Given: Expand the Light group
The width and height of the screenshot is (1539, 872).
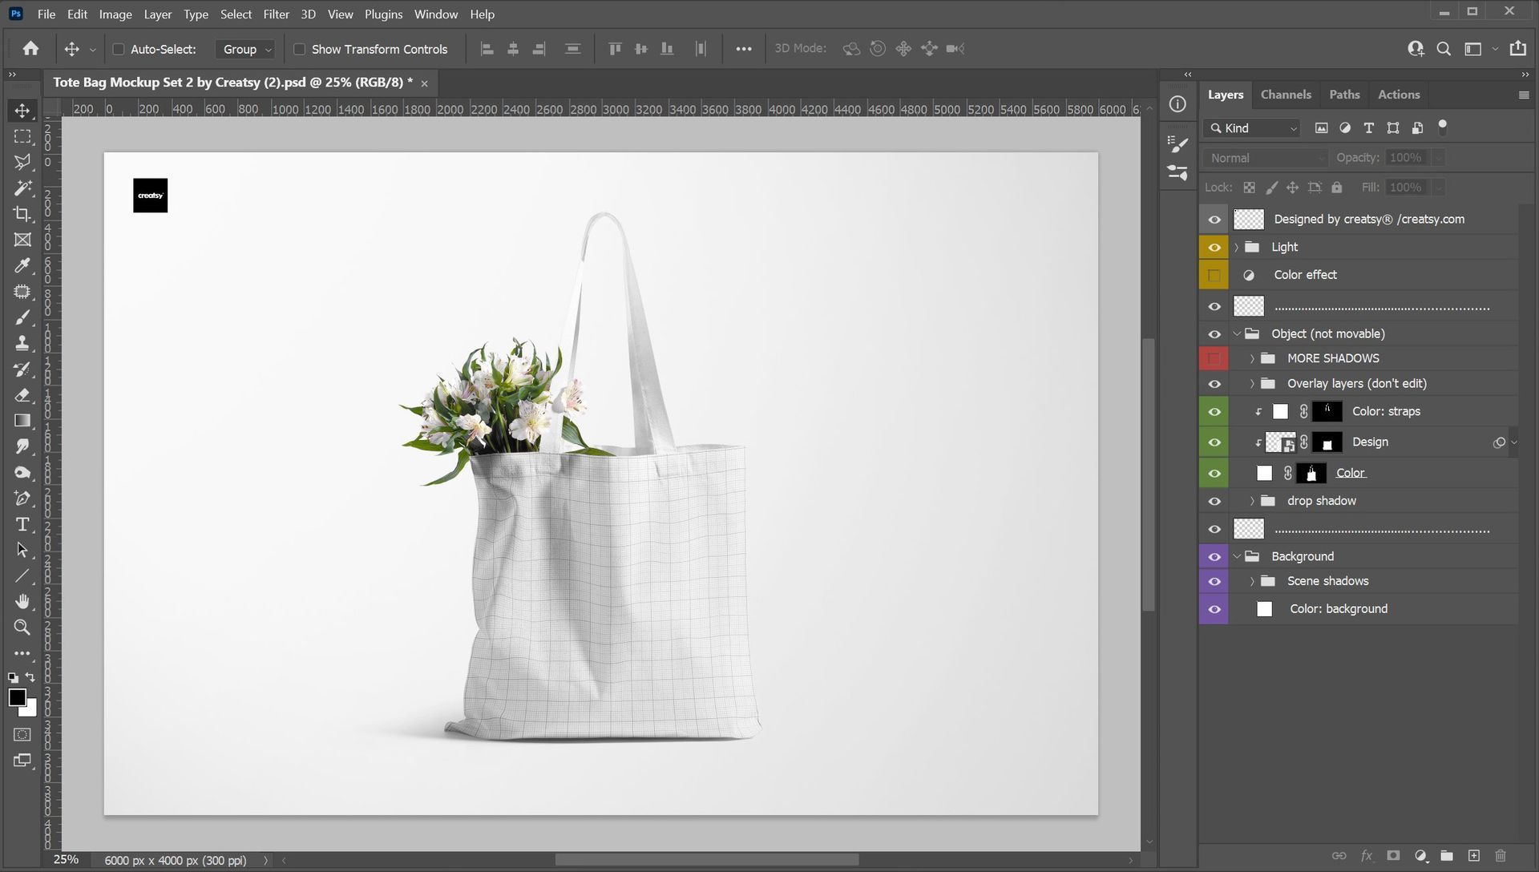Looking at the screenshot, I should pos(1236,247).
